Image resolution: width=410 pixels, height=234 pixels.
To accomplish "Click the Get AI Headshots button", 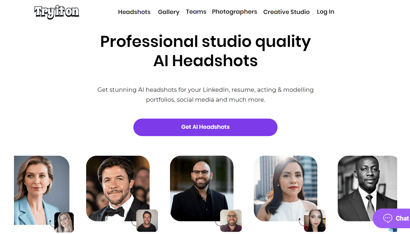I will [205, 127].
